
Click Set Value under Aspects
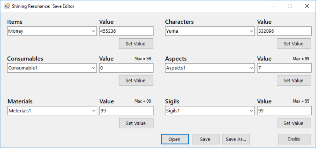tap(294, 81)
